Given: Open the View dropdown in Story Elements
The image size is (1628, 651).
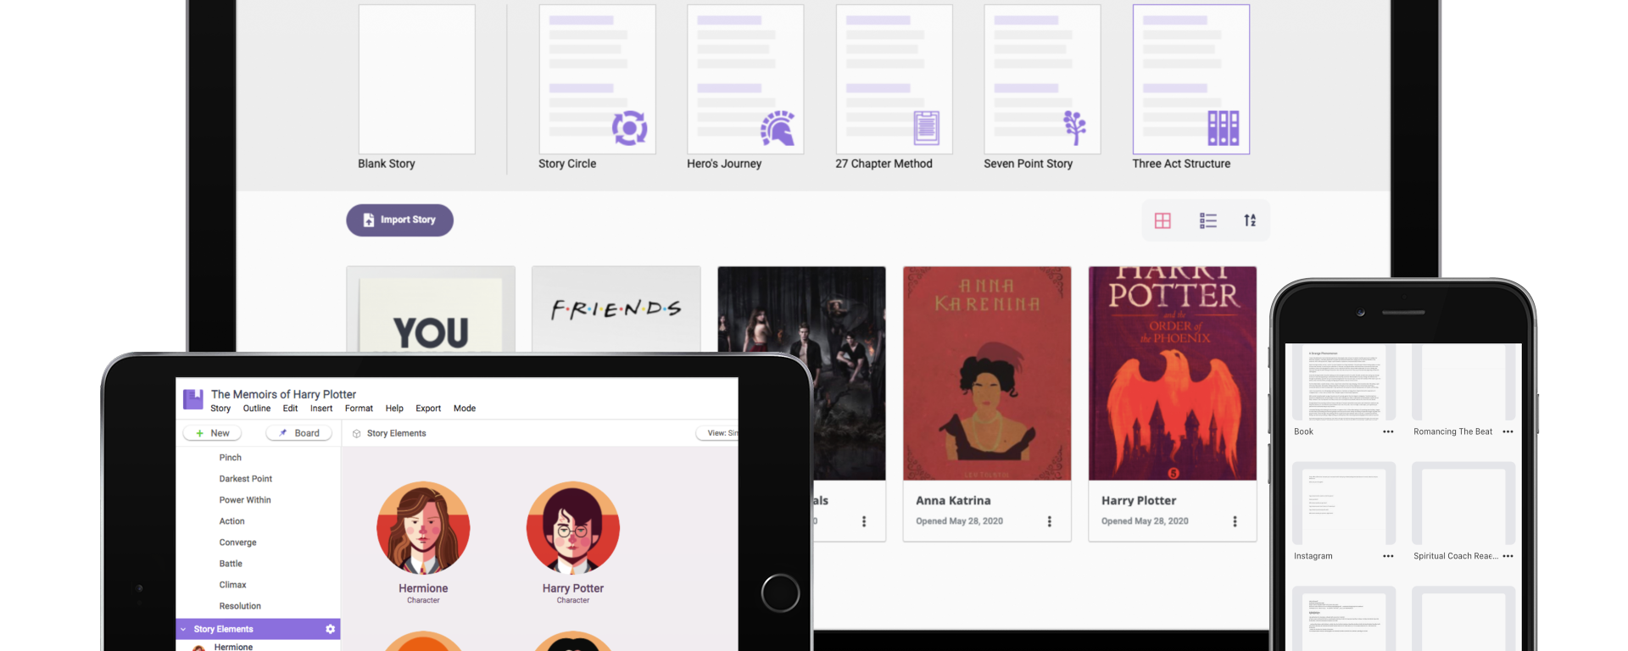Looking at the screenshot, I should (717, 433).
